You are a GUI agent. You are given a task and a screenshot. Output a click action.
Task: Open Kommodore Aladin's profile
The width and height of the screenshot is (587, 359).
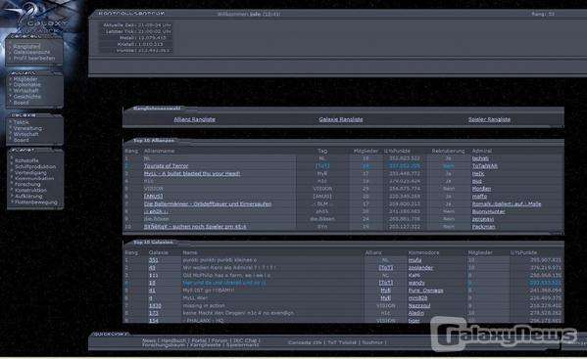click(x=416, y=313)
